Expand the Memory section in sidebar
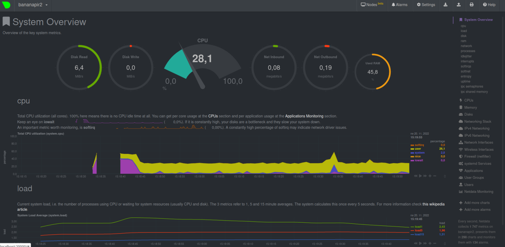This screenshot has width=505, height=247. pos(470,107)
